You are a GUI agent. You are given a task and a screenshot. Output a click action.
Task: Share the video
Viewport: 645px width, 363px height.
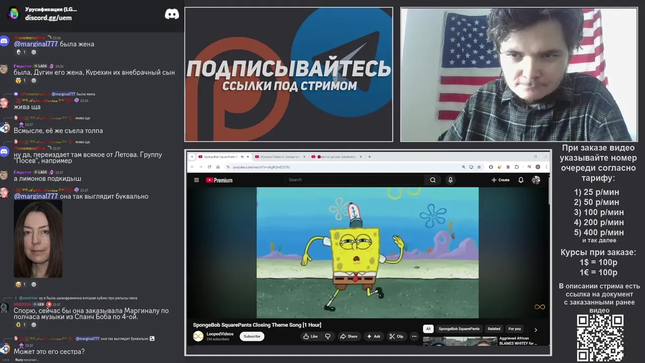point(349,336)
